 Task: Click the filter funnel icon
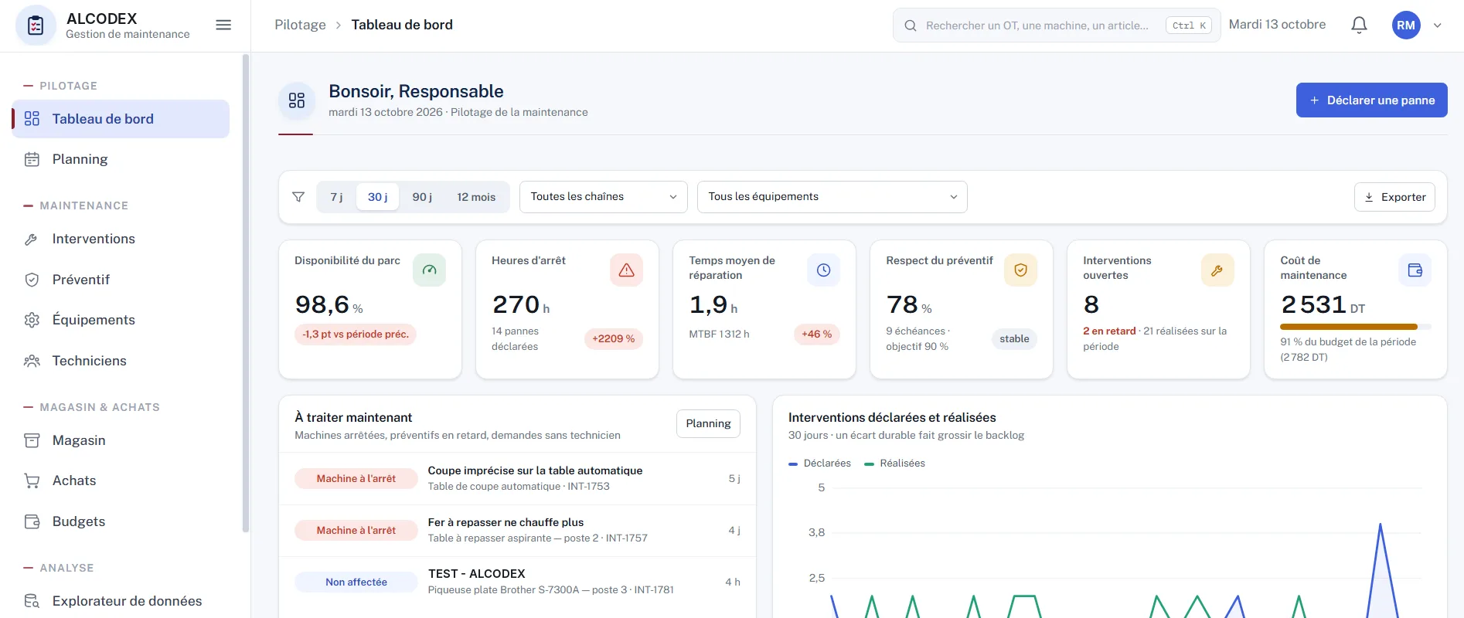click(298, 197)
